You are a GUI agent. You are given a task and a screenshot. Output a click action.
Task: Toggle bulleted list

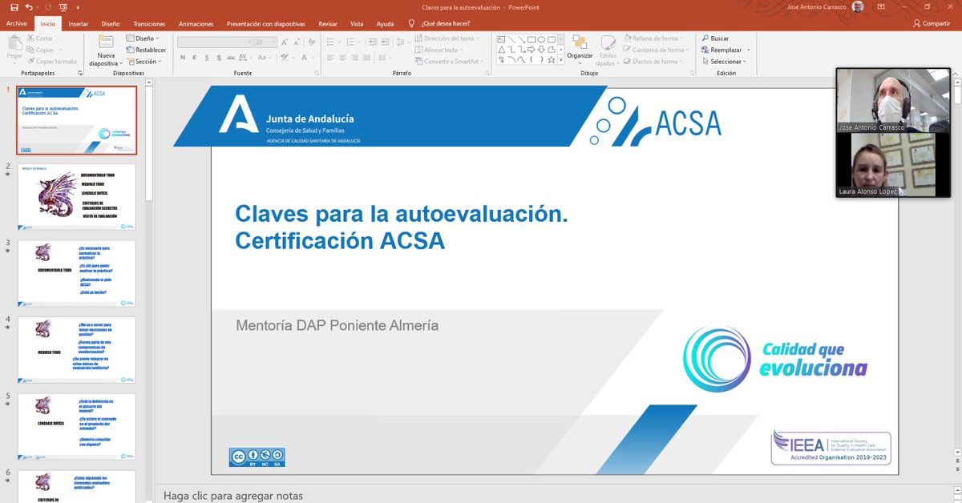coord(330,42)
